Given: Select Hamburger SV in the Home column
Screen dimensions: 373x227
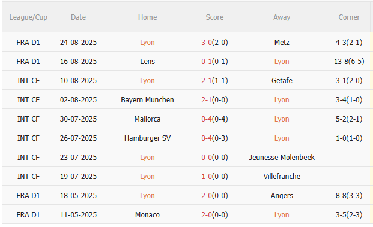Looking at the screenshot, I should click(x=147, y=138).
